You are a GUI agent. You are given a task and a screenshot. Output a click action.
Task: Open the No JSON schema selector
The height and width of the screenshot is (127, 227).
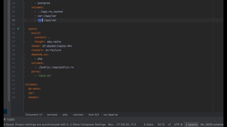click(x=212, y=125)
